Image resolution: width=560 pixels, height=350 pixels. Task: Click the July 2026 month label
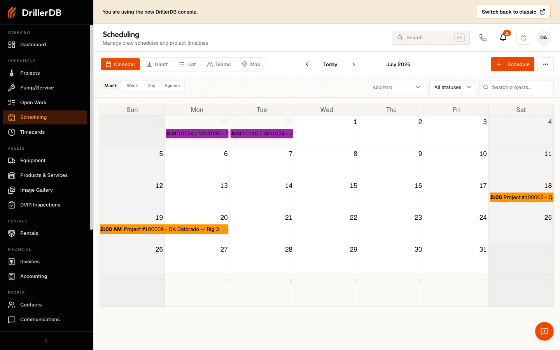pyautogui.click(x=398, y=64)
